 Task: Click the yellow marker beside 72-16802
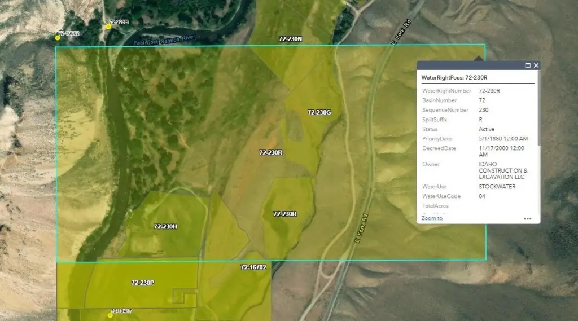tap(58, 37)
